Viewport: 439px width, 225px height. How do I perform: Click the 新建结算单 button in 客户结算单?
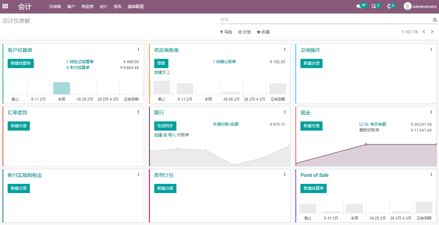pos(20,63)
